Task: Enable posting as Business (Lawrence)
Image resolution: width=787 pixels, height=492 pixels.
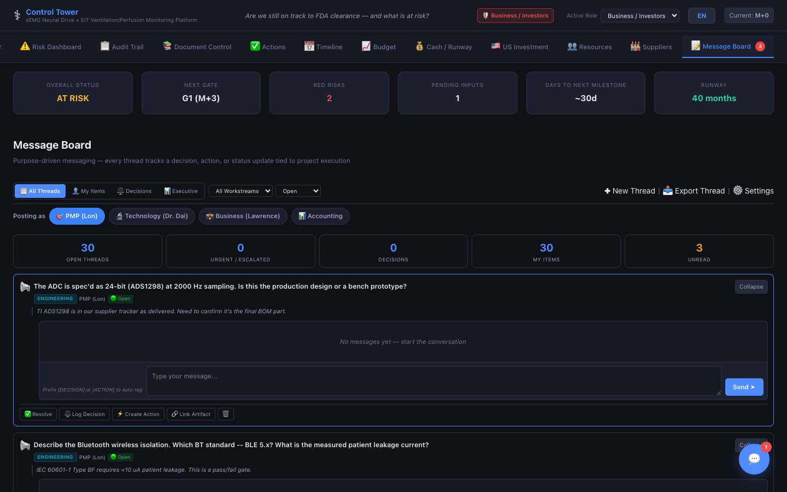Action: (x=243, y=216)
